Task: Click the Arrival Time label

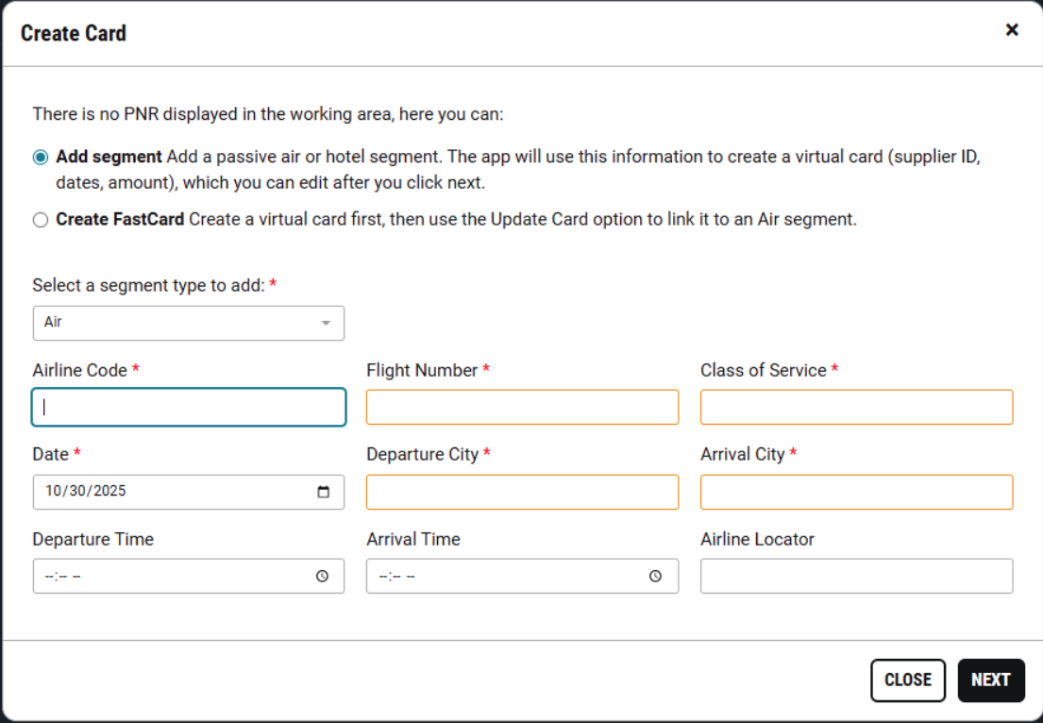Action: (413, 540)
